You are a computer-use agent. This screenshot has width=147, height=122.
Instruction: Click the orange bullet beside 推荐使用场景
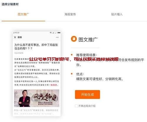click(72, 55)
